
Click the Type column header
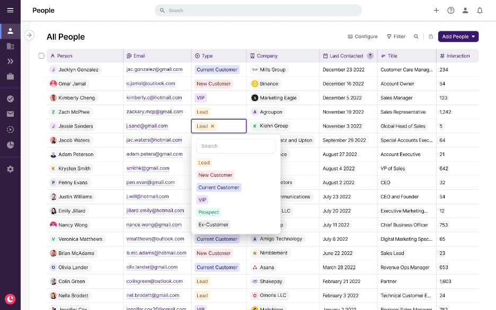[219, 56]
